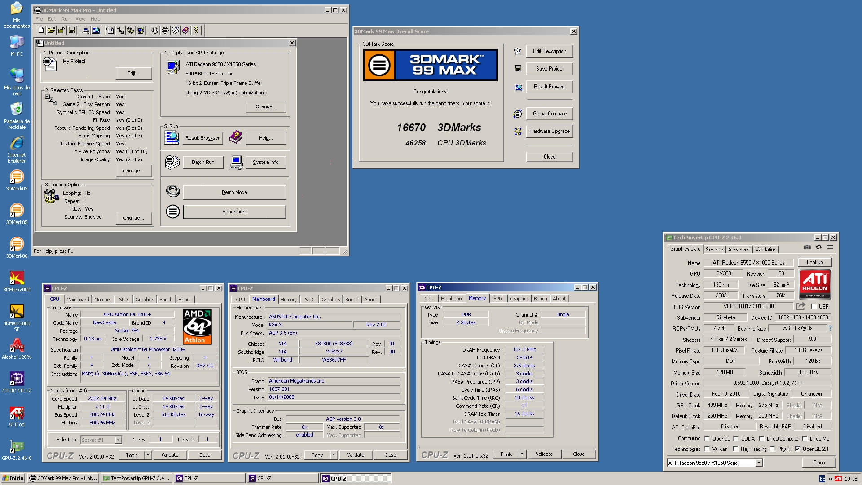Screen dimensions: 862x485
Task: Click the System Info button in Run section
Action: (266, 162)
